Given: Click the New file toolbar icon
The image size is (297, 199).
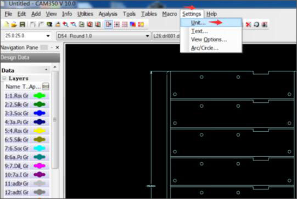Looking at the screenshot, I should [6, 24].
